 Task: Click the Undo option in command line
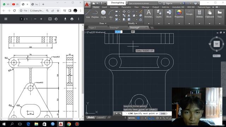(163, 114)
